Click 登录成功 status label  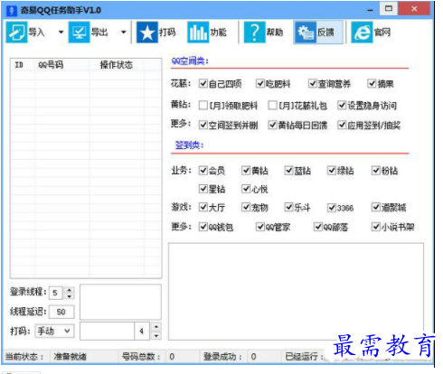coord(222,357)
